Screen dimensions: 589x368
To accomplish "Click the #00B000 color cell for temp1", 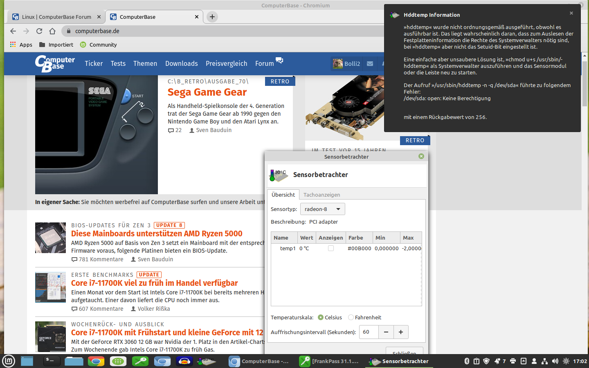I will tap(359, 248).
